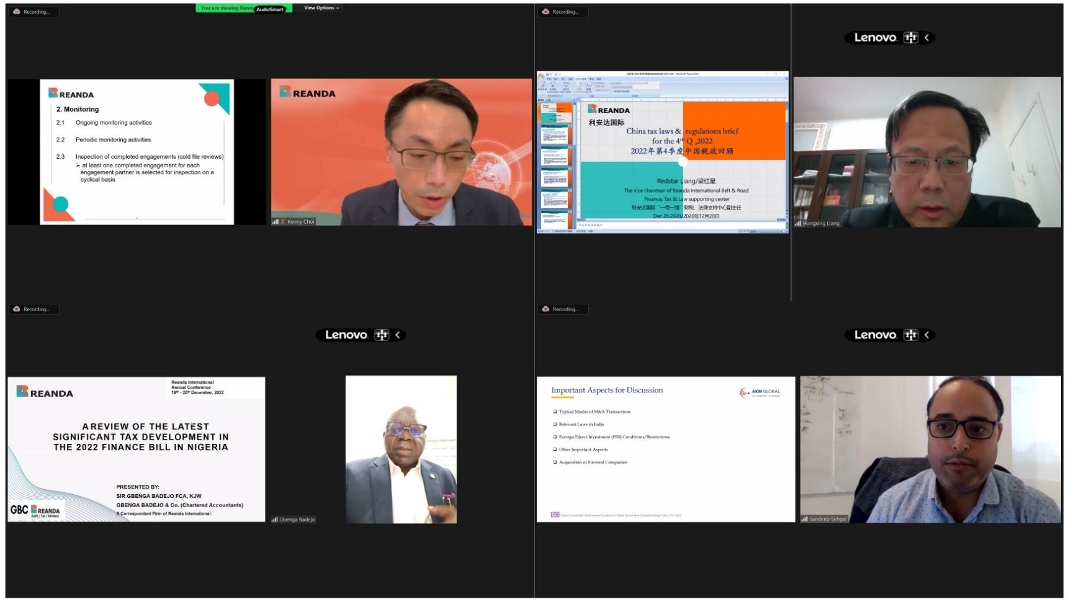Viewport: 1071px width, 602px height.
Task: Click the GBC REANDA logo on Nigeria slide
Action: [36, 511]
